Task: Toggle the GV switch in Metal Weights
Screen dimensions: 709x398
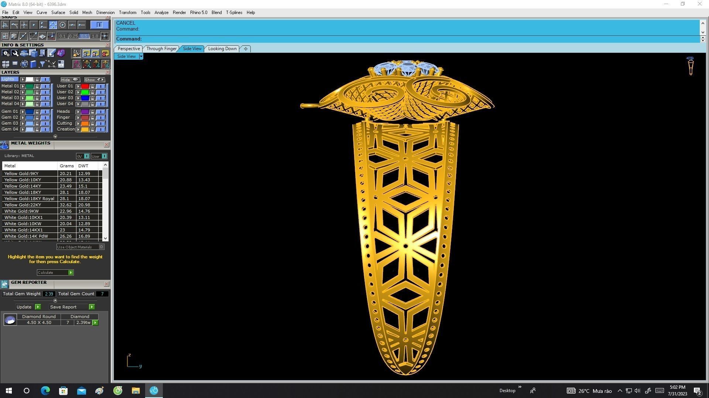Action: coord(83,156)
